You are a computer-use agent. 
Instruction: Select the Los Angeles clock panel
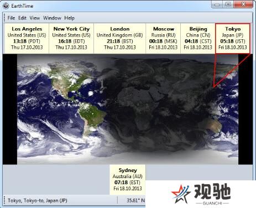click(27, 38)
